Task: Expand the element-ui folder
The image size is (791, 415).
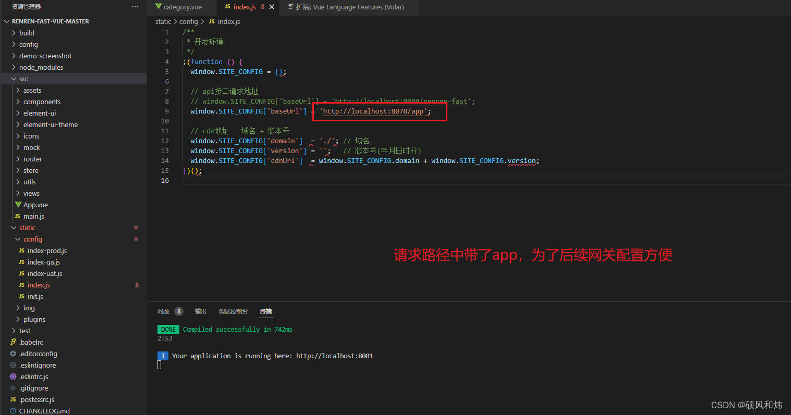Action: pyautogui.click(x=40, y=113)
